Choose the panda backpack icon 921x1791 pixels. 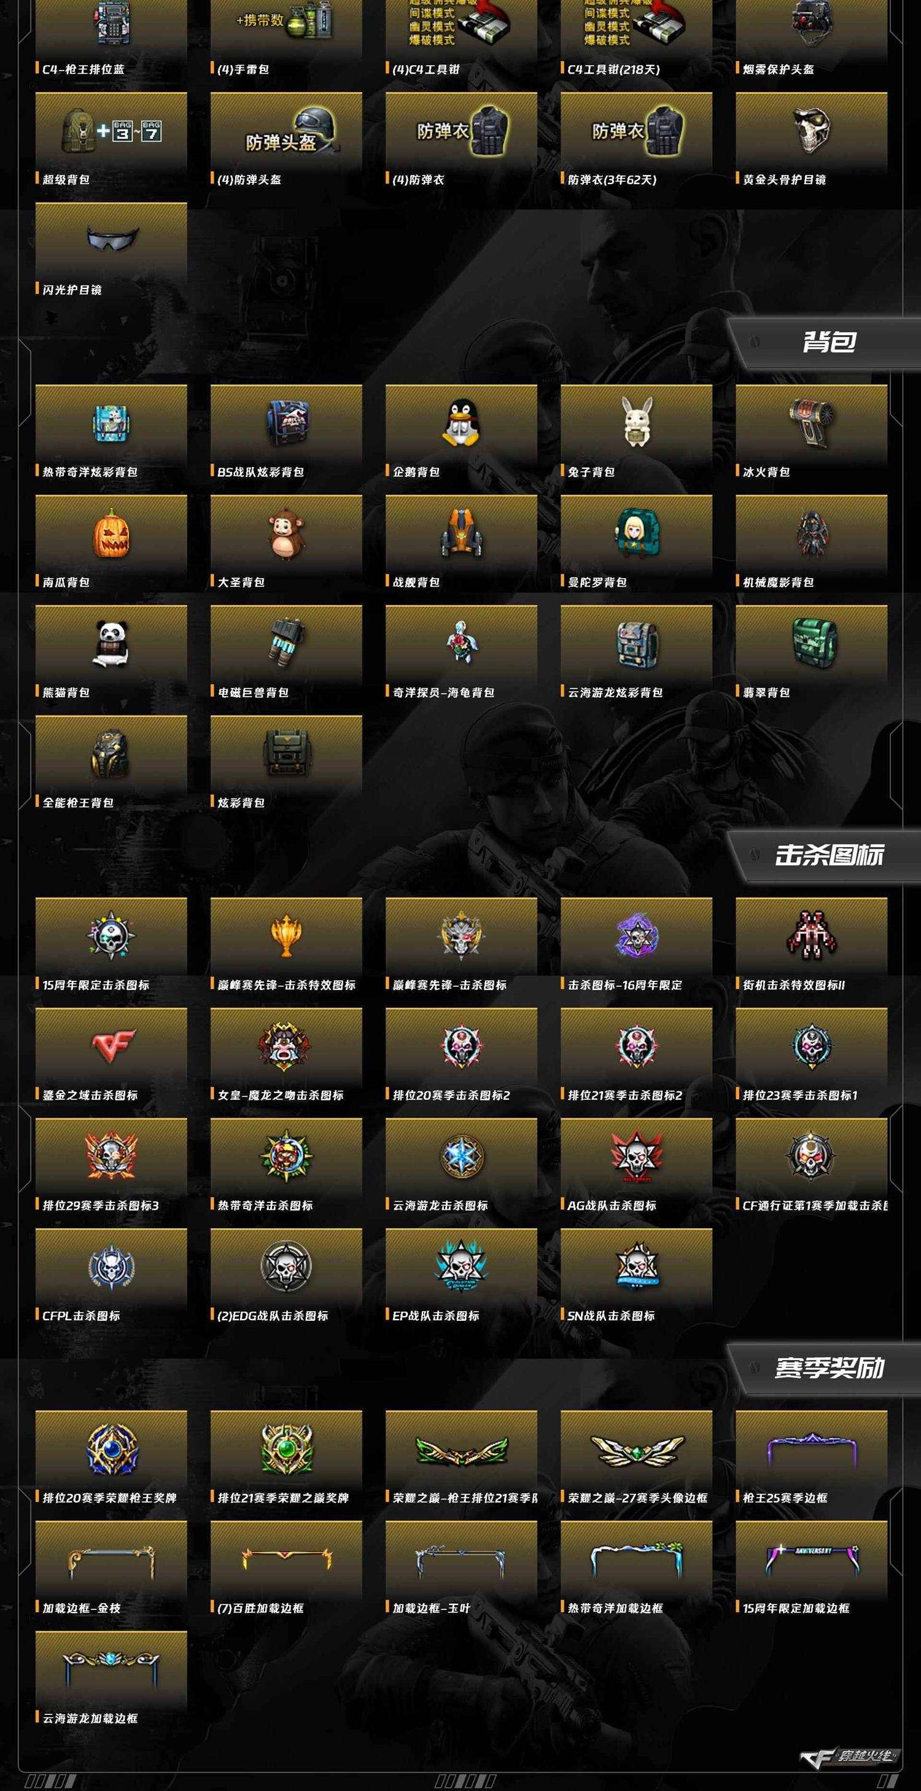(x=111, y=643)
